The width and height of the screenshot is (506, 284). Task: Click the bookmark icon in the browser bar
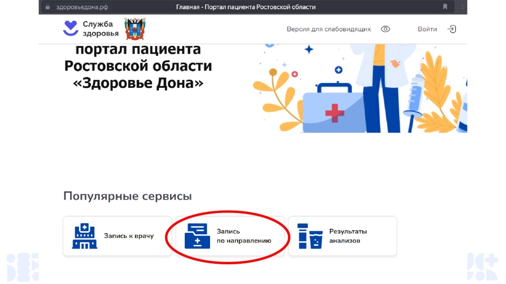pyautogui.click(x=445, y=7)
